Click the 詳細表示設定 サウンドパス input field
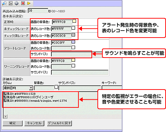This screenshot has height=132, width=166. point(79,88)
